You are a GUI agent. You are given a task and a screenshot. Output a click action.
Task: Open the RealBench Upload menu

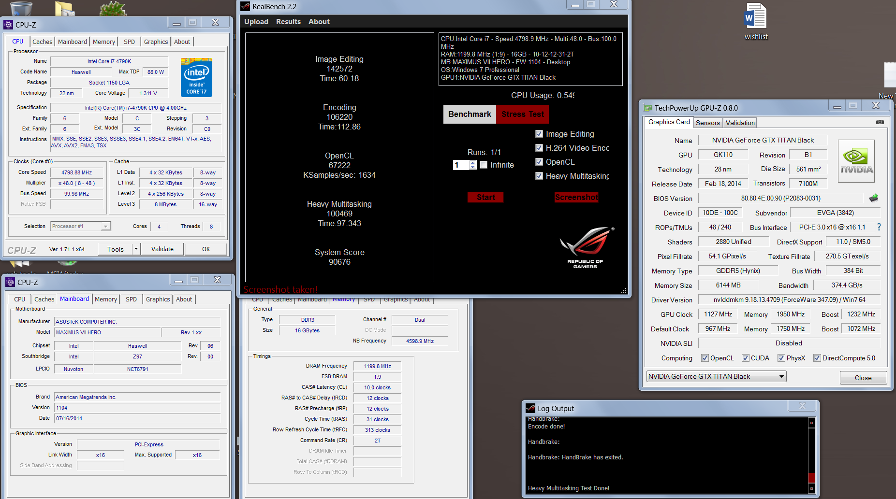[x=256, y=22]
